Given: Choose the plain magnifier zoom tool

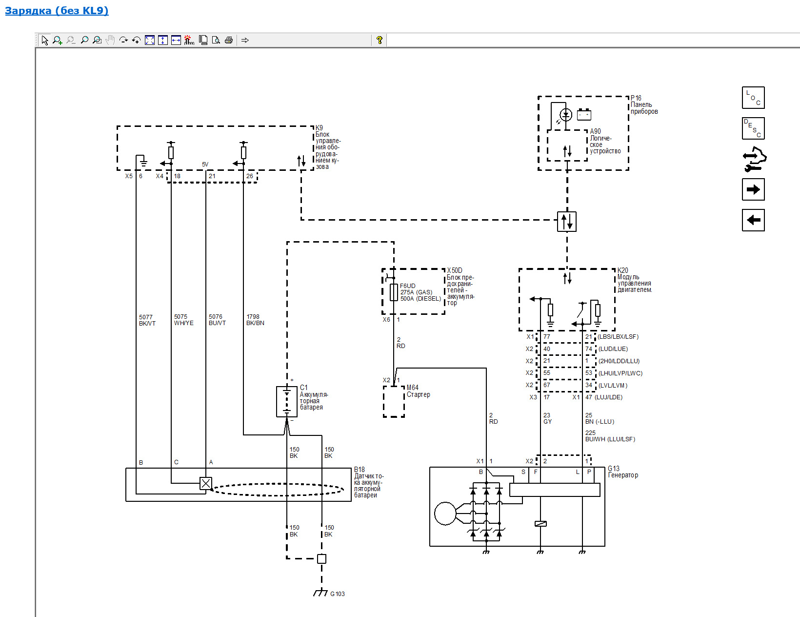Looking at the screenshot, I should (84, 40).
